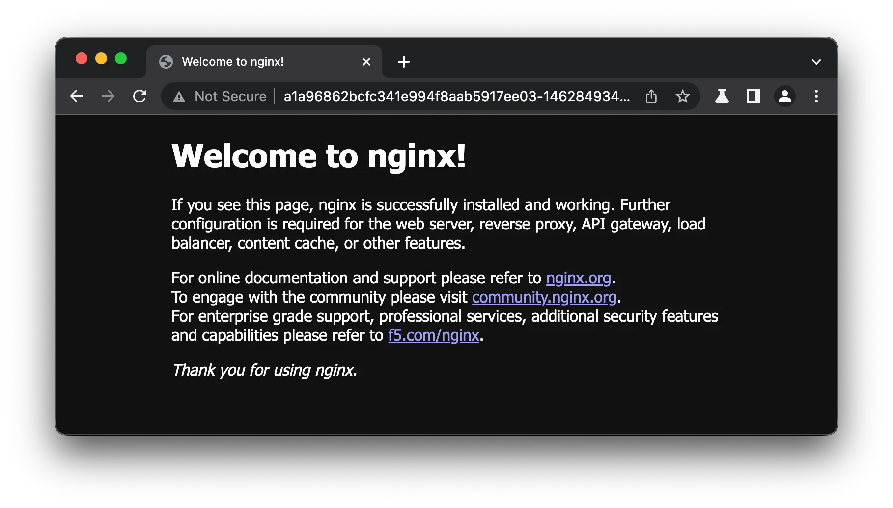893x508 pixels.
Task: Go back using the back arrow
Action: (x=77, y=96)
